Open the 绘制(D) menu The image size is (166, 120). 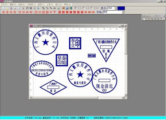tap(22, 5)
